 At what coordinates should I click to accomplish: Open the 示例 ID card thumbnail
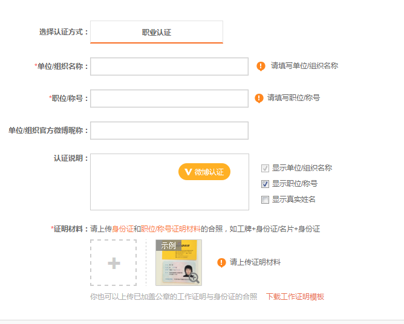[178, 263]
